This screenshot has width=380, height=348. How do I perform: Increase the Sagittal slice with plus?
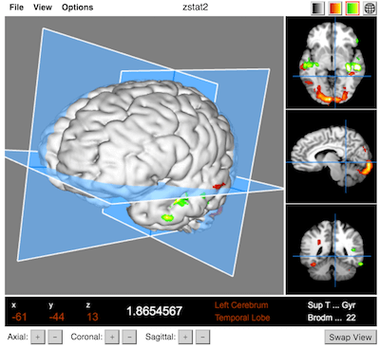(185, 337)
